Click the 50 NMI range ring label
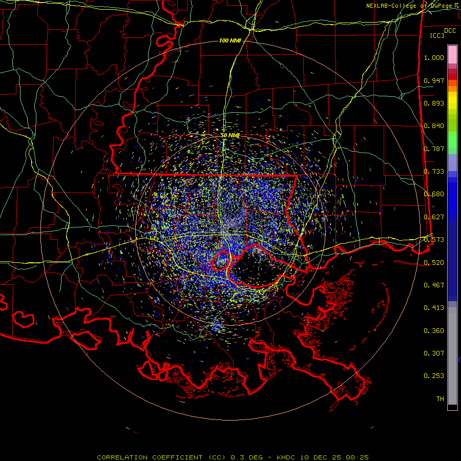461x461 pixels. point(230,136)
